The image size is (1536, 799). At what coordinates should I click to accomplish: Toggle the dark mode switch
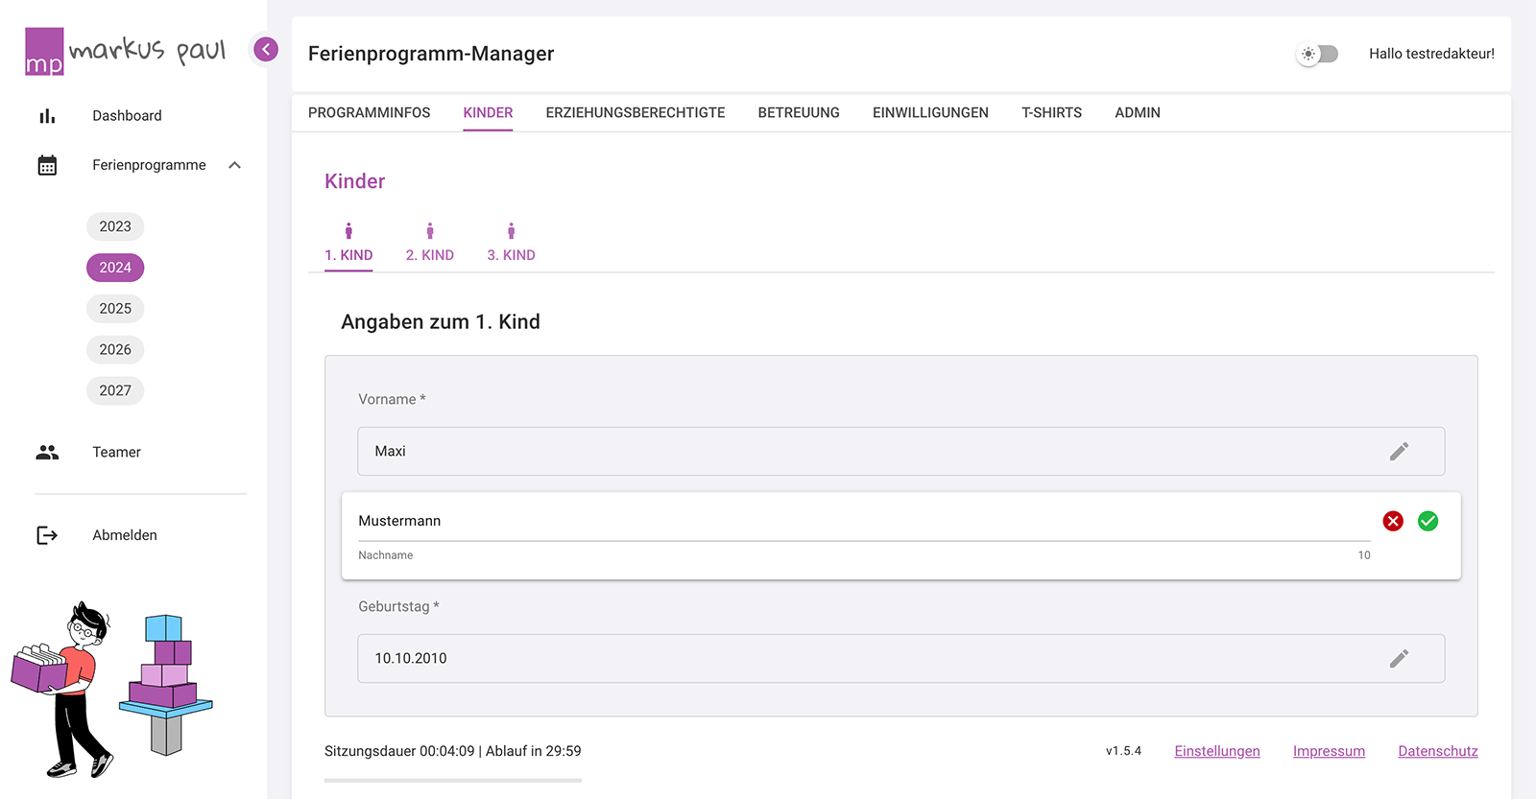1317,54
